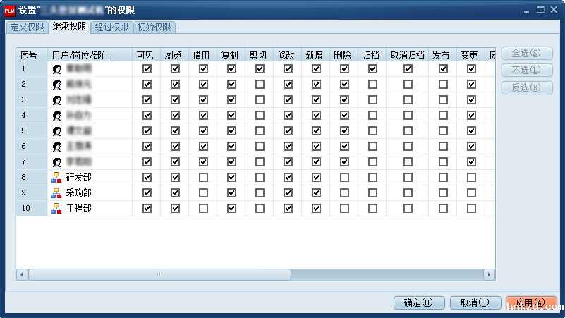The image size is (565, 318).
Task: Uncheck 可见 checkbox for 采购部
Action: pyautogui.click(x=147, y=193)
